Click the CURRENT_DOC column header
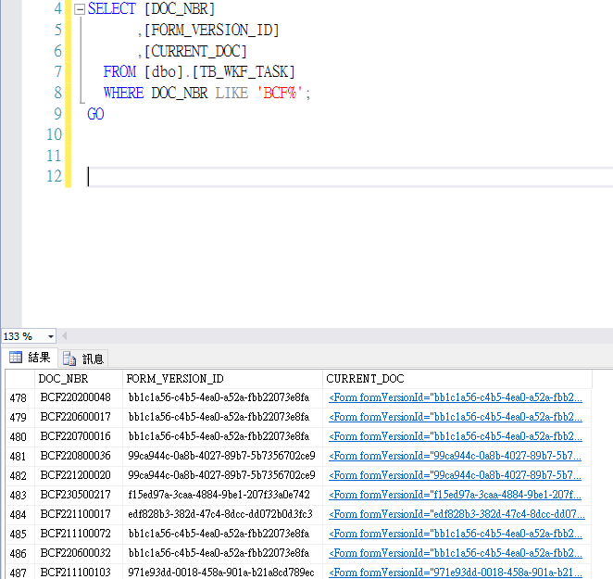The width and height of the screenshot is (613, 579). click(457, 379)
